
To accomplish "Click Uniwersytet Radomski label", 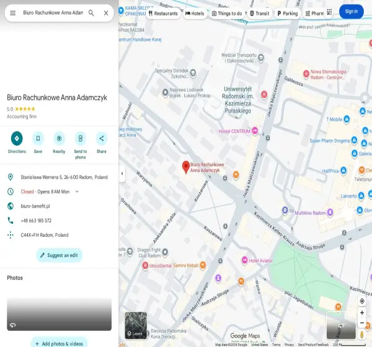I will click(238, 100).
